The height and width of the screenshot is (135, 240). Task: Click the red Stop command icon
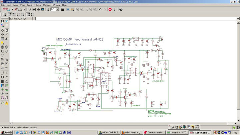110,9
